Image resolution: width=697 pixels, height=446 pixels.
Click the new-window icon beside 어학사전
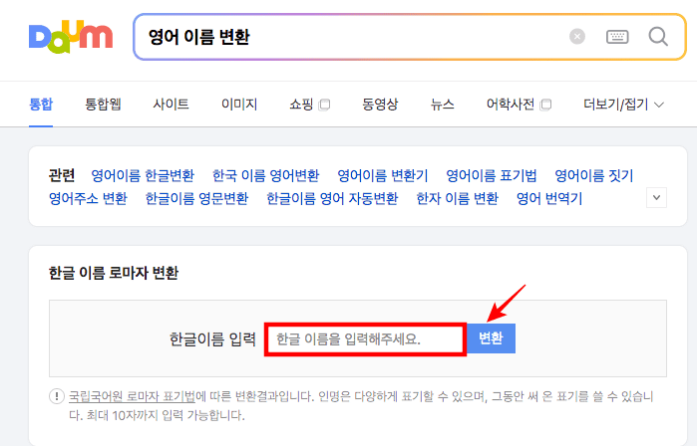pos(545,105)
